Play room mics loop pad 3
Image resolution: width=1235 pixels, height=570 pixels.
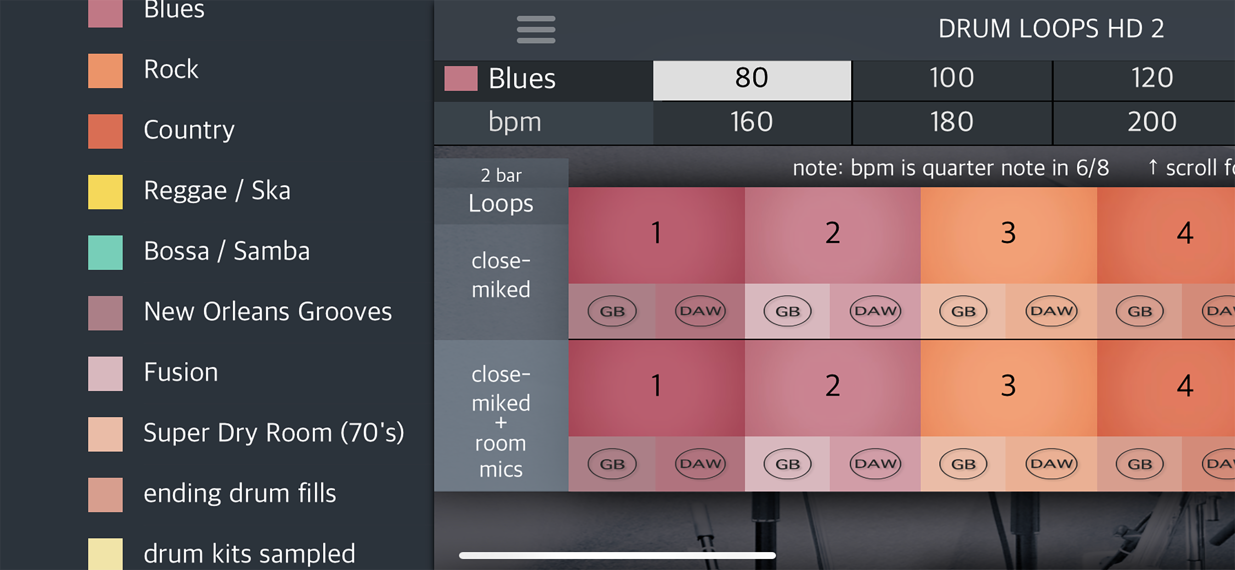(x=1008, y=387)
